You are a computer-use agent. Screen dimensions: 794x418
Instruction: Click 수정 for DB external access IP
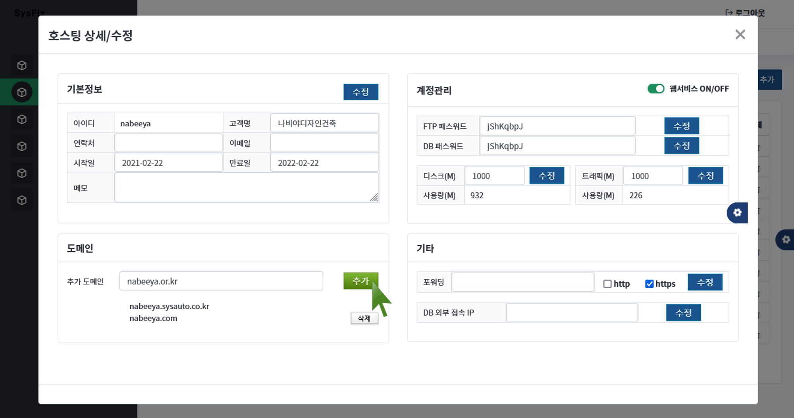point(683,313)
